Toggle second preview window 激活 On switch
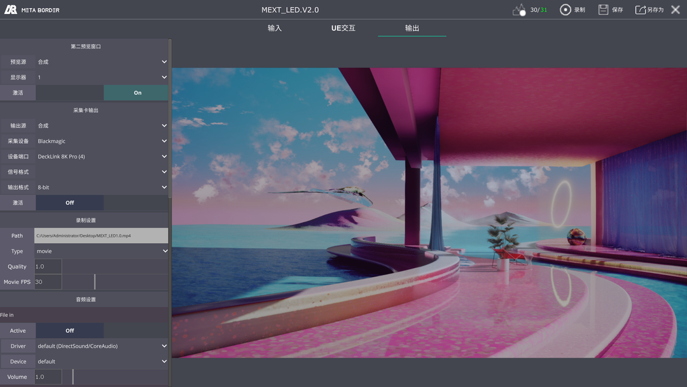This screenshot has width=687, height=387. (x=136, y=92)
